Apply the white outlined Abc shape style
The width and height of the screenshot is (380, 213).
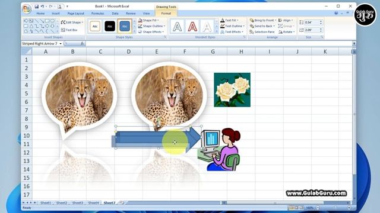[x=95, y=26]
